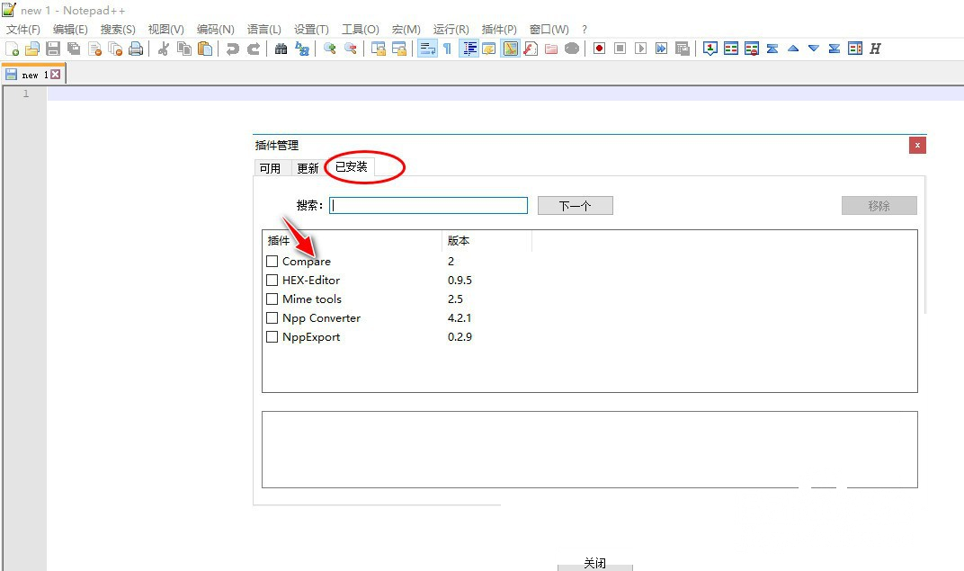The height and width of the screenshot is (571, 964).
Task: Click the Previous difference up arrow icon
Action: click(793, 49)
